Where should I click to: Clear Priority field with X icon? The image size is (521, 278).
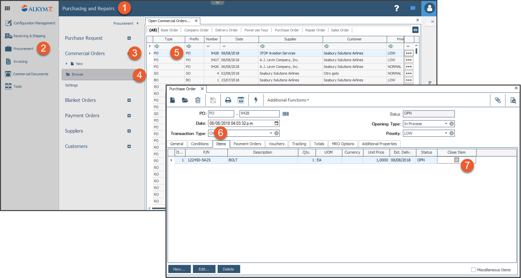point(451,133)
